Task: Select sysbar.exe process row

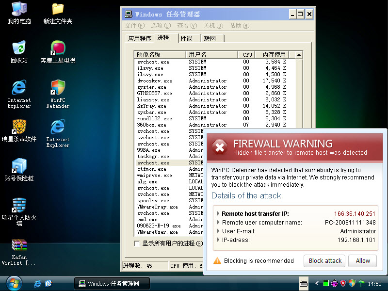Action: point(214,113)
